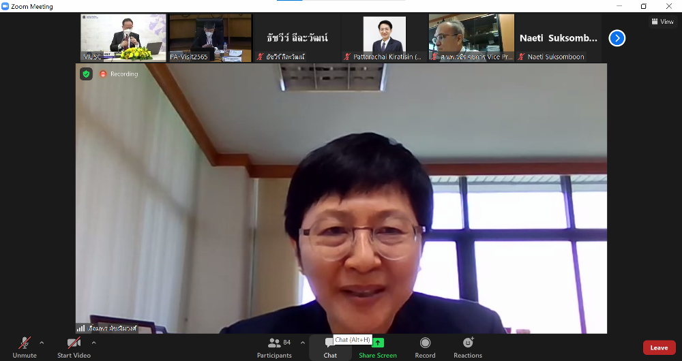This screenshot has height=361, width=682.
Task: Select Pattarachai Kiratisin's thumbnail
Action: (384, 37)
